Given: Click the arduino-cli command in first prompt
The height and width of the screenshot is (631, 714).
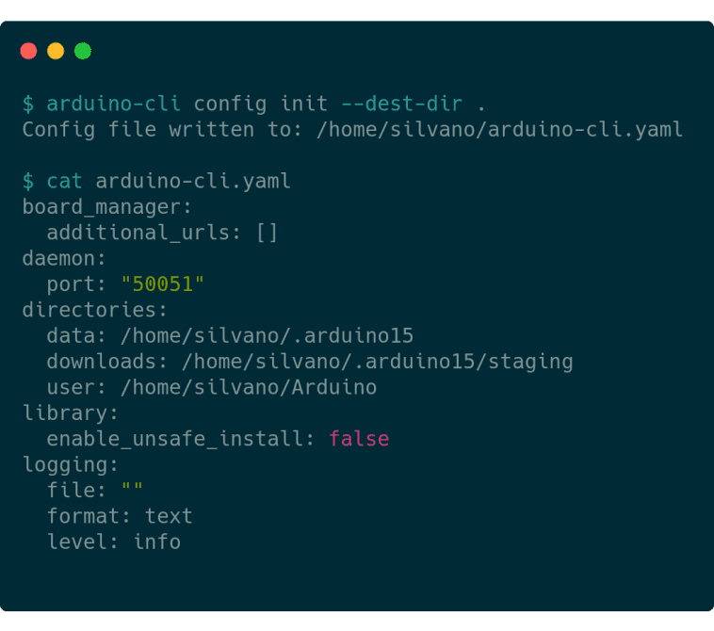Looking at the screenshot, I should pos(113,104).
